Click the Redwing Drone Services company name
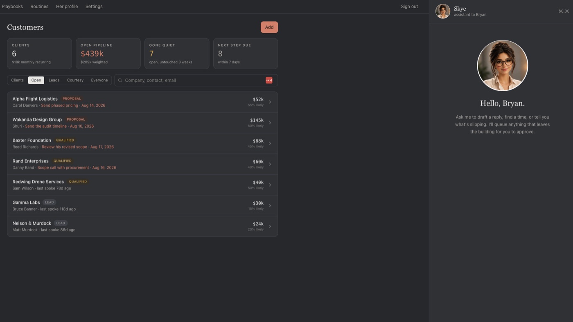 tap(38, 182)
